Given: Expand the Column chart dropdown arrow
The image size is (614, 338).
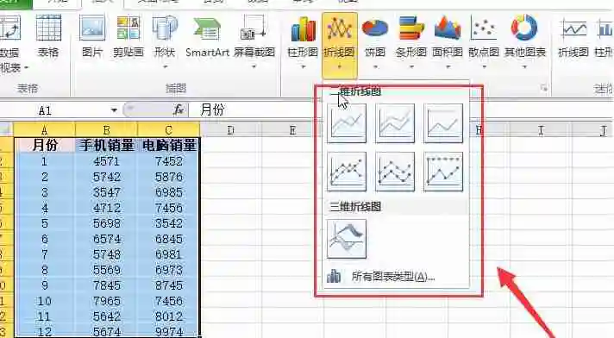Looking at the screenshot, I should (303, 67).
